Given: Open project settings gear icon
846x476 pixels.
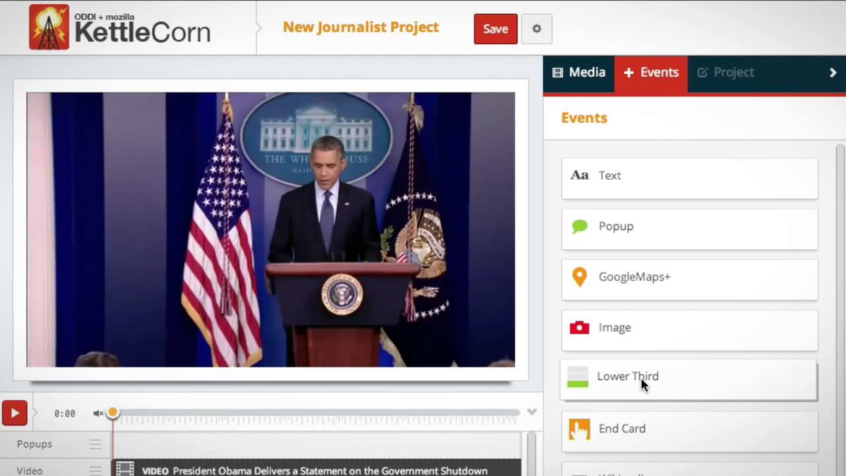Looking at the screenshot, I should coord(536,29).
